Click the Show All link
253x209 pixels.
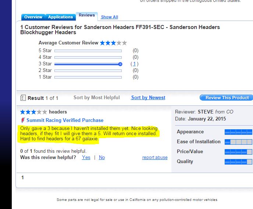(109, 17)
